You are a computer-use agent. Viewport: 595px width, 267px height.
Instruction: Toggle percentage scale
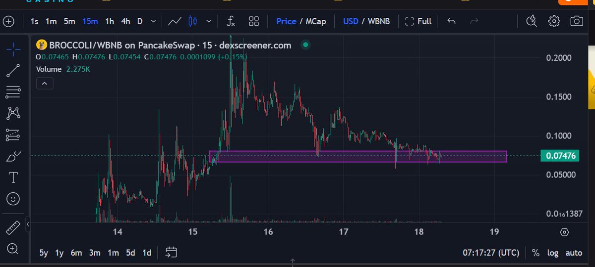(535, 253)
